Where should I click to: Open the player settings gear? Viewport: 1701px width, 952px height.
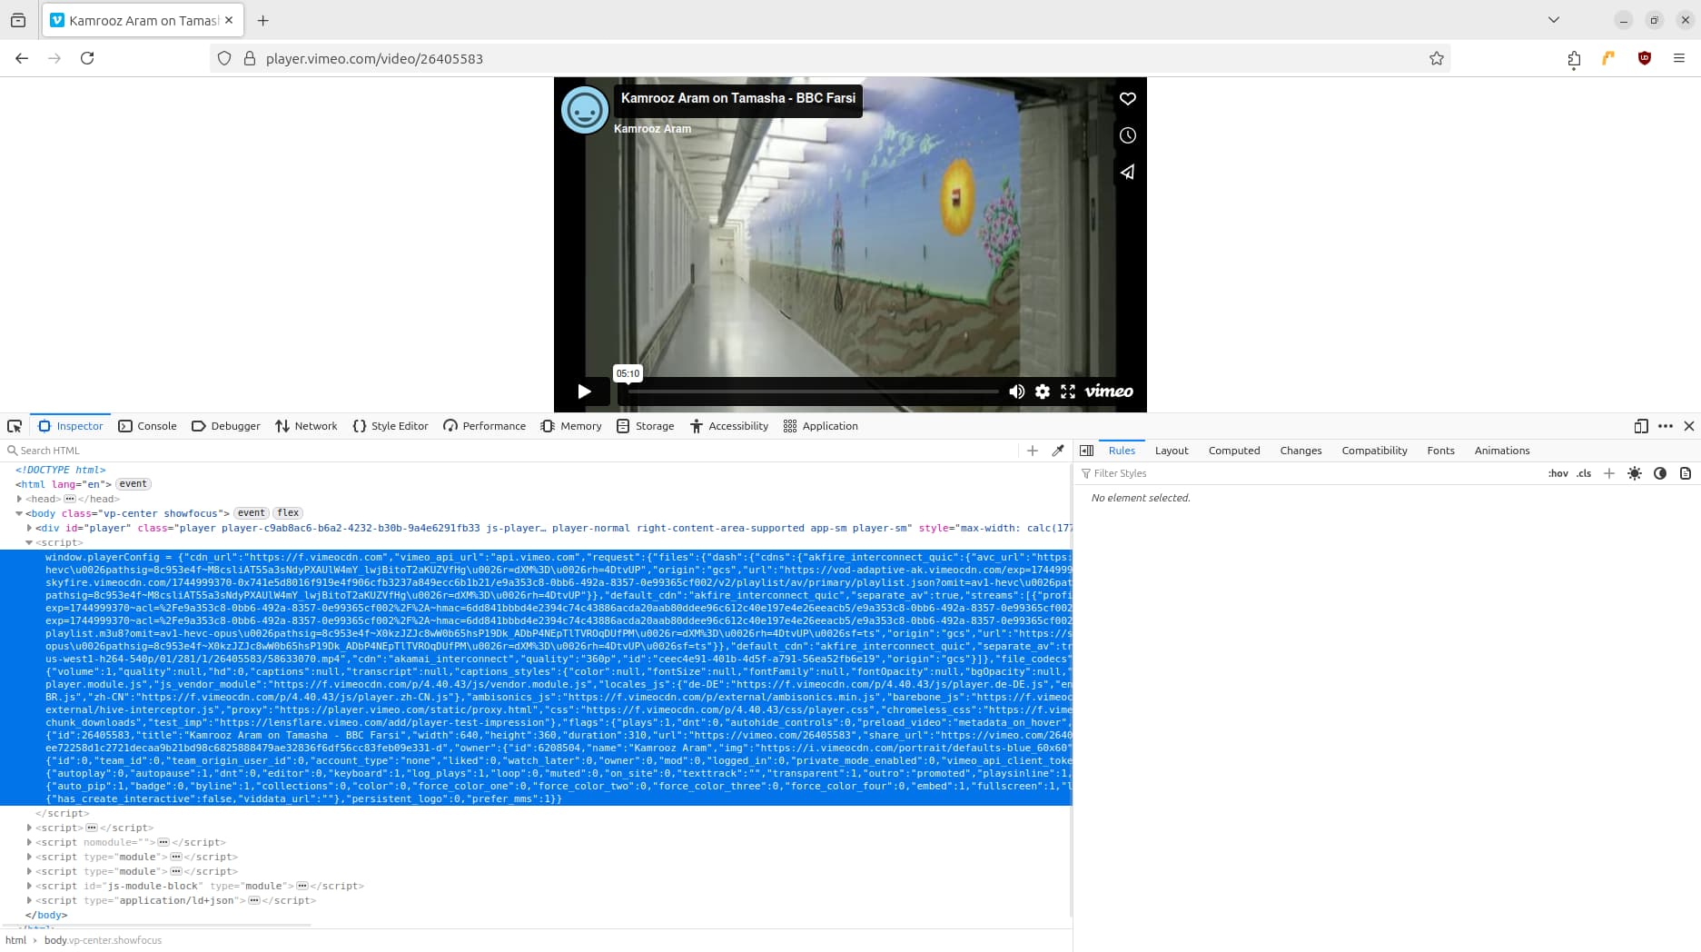pyautogui.click(x=1043, y=392)
